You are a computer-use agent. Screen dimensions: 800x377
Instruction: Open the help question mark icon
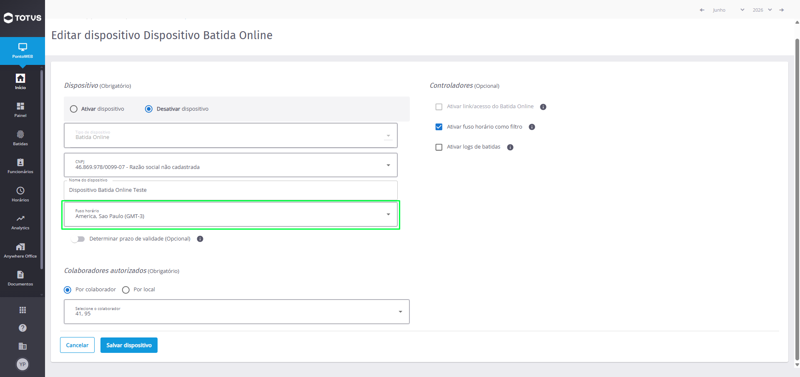(x=23, y=328)
